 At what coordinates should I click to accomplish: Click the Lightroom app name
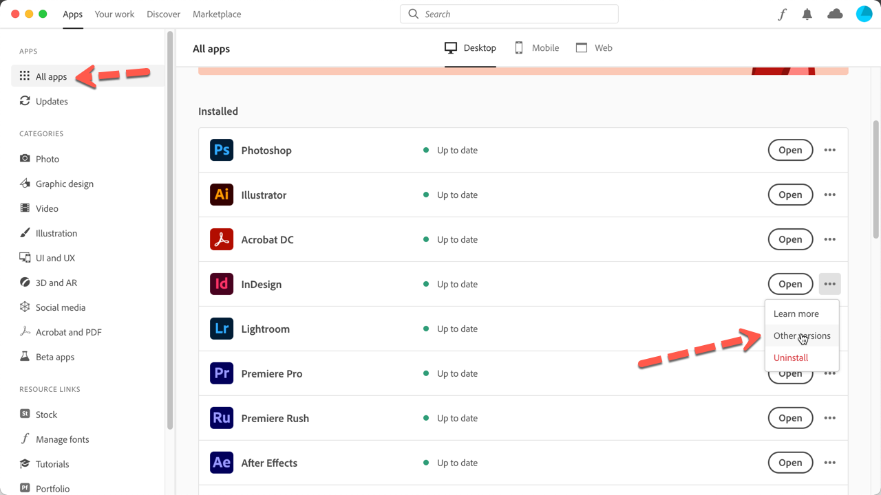click(x=265, y=329)
